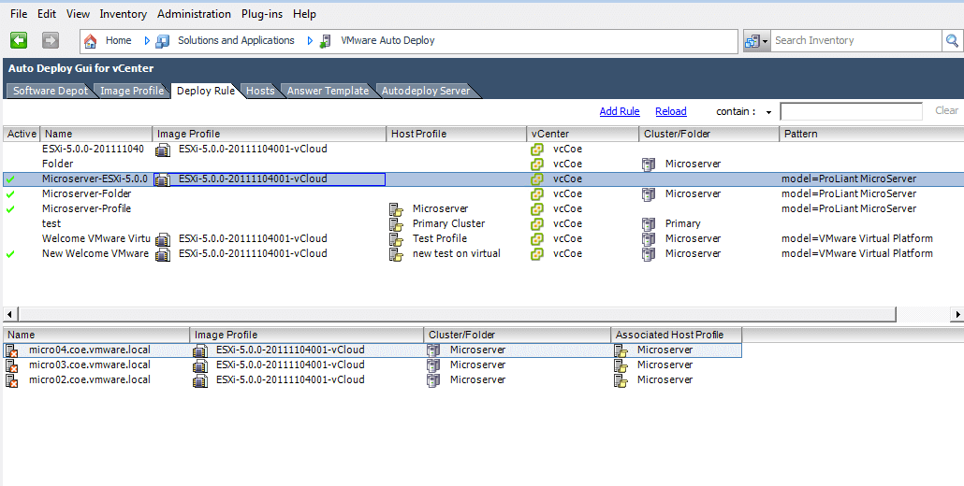Toggle the active checkmark for Microserver-Profile rule

click(x=10, y=209)
